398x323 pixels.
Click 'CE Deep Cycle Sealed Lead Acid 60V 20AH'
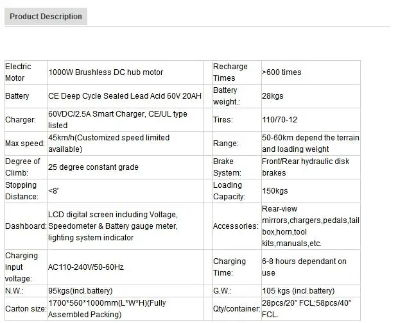click(125, 96)
